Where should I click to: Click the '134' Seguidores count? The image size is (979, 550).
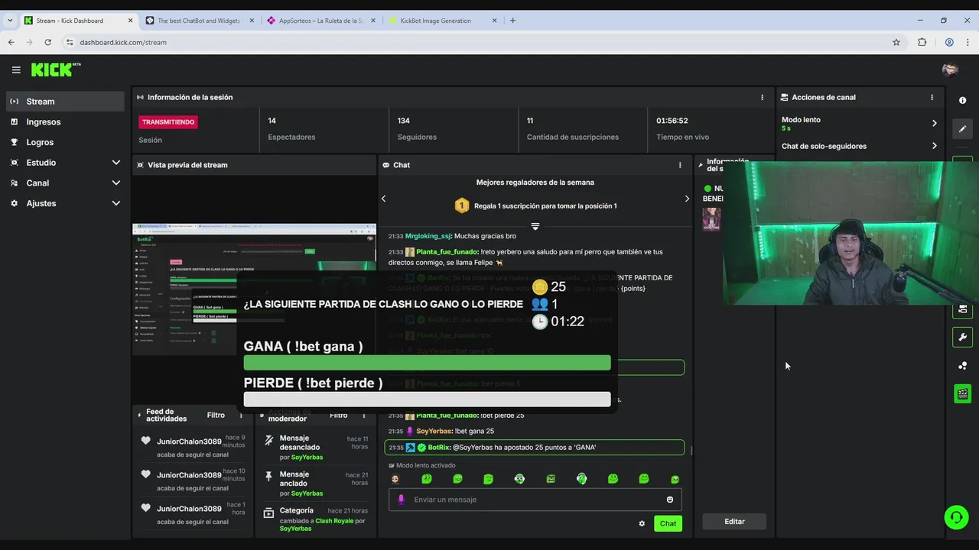tap(404, 121)
